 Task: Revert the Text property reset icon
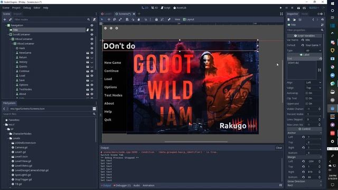321,59
